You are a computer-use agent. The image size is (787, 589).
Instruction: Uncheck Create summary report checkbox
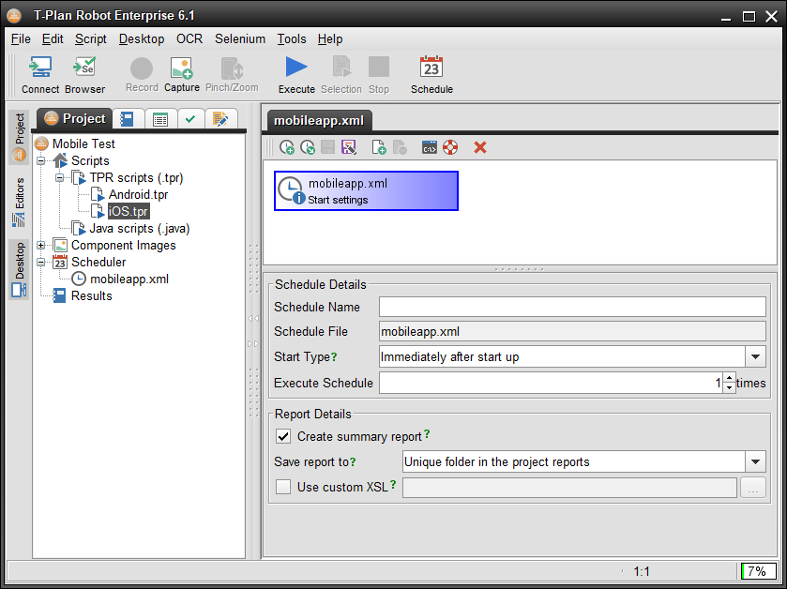tap(283, 436)
